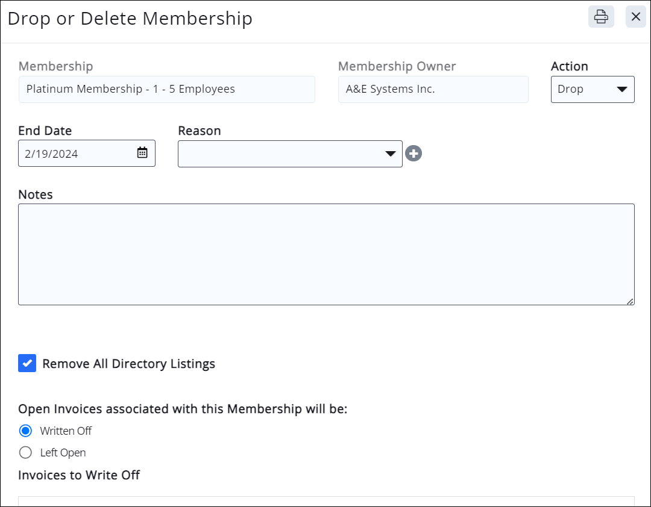Click the Action field label
The image size is (651, 507).
tap(569, 66)
